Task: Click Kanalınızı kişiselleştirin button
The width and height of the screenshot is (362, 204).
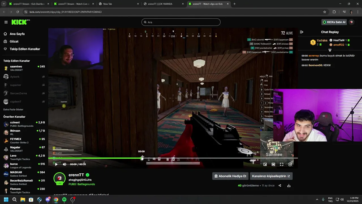Action: 271,176
